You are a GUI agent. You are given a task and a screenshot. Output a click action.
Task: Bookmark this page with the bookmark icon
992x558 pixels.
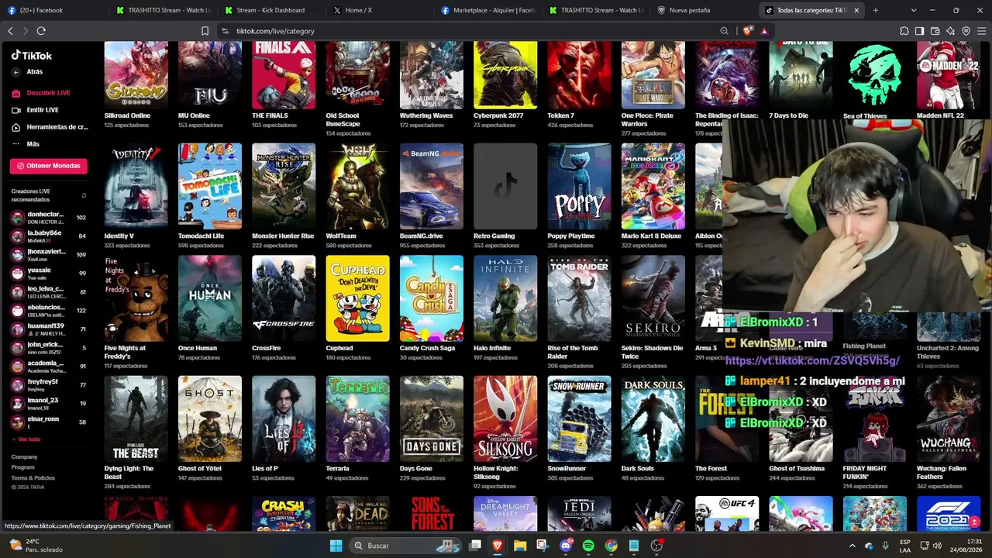pyautogui.click(x=205, y=31)
